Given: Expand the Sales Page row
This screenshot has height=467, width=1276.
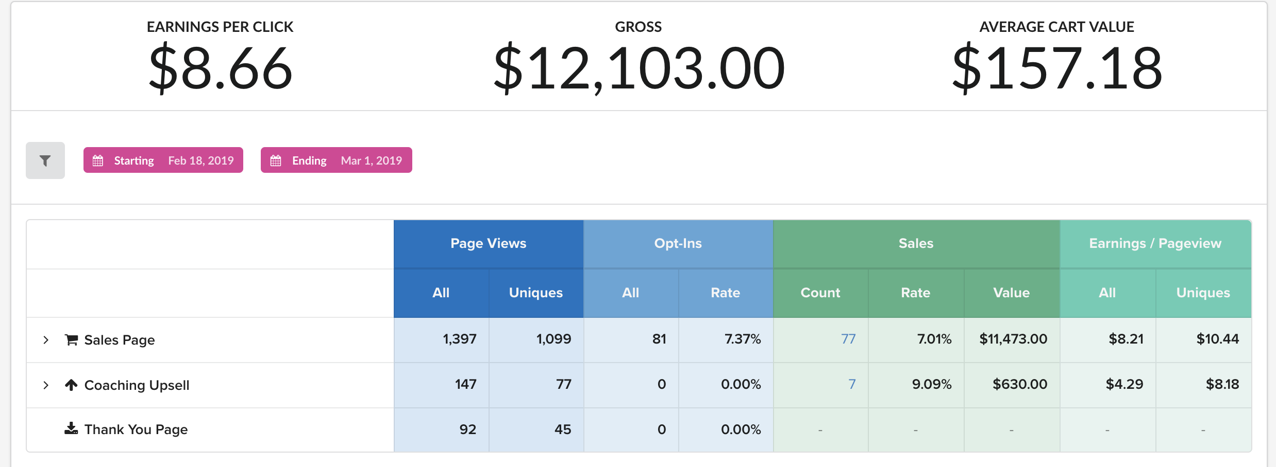Looking at the screenshot, I should pyautogui.click(x=46, y=340).
